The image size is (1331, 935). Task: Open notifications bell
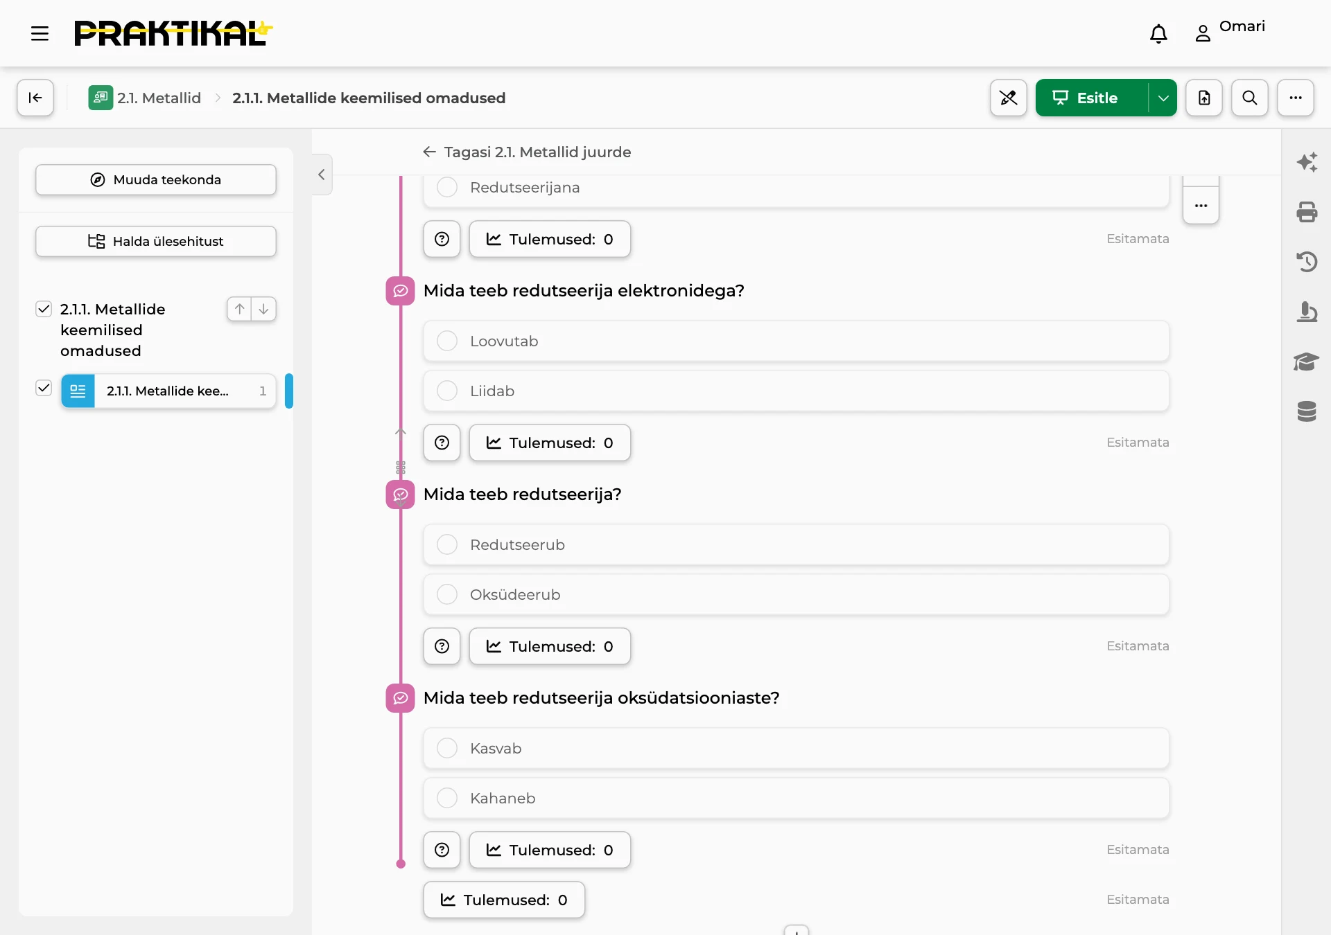(1158, 33)
